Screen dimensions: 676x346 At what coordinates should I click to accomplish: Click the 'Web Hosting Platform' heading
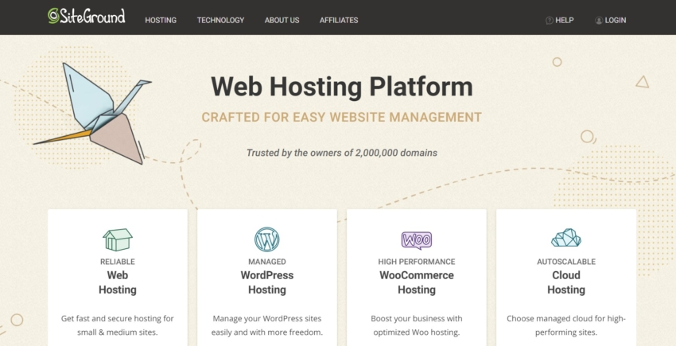point(342,87)
